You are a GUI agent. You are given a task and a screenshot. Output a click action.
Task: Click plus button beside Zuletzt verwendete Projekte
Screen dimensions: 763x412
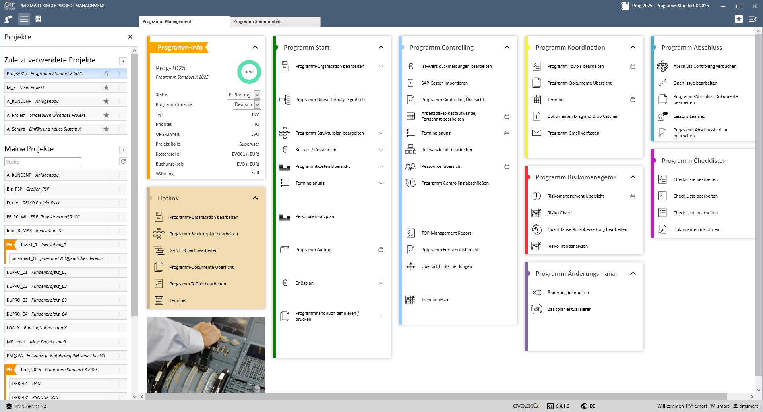coord(123,61)
